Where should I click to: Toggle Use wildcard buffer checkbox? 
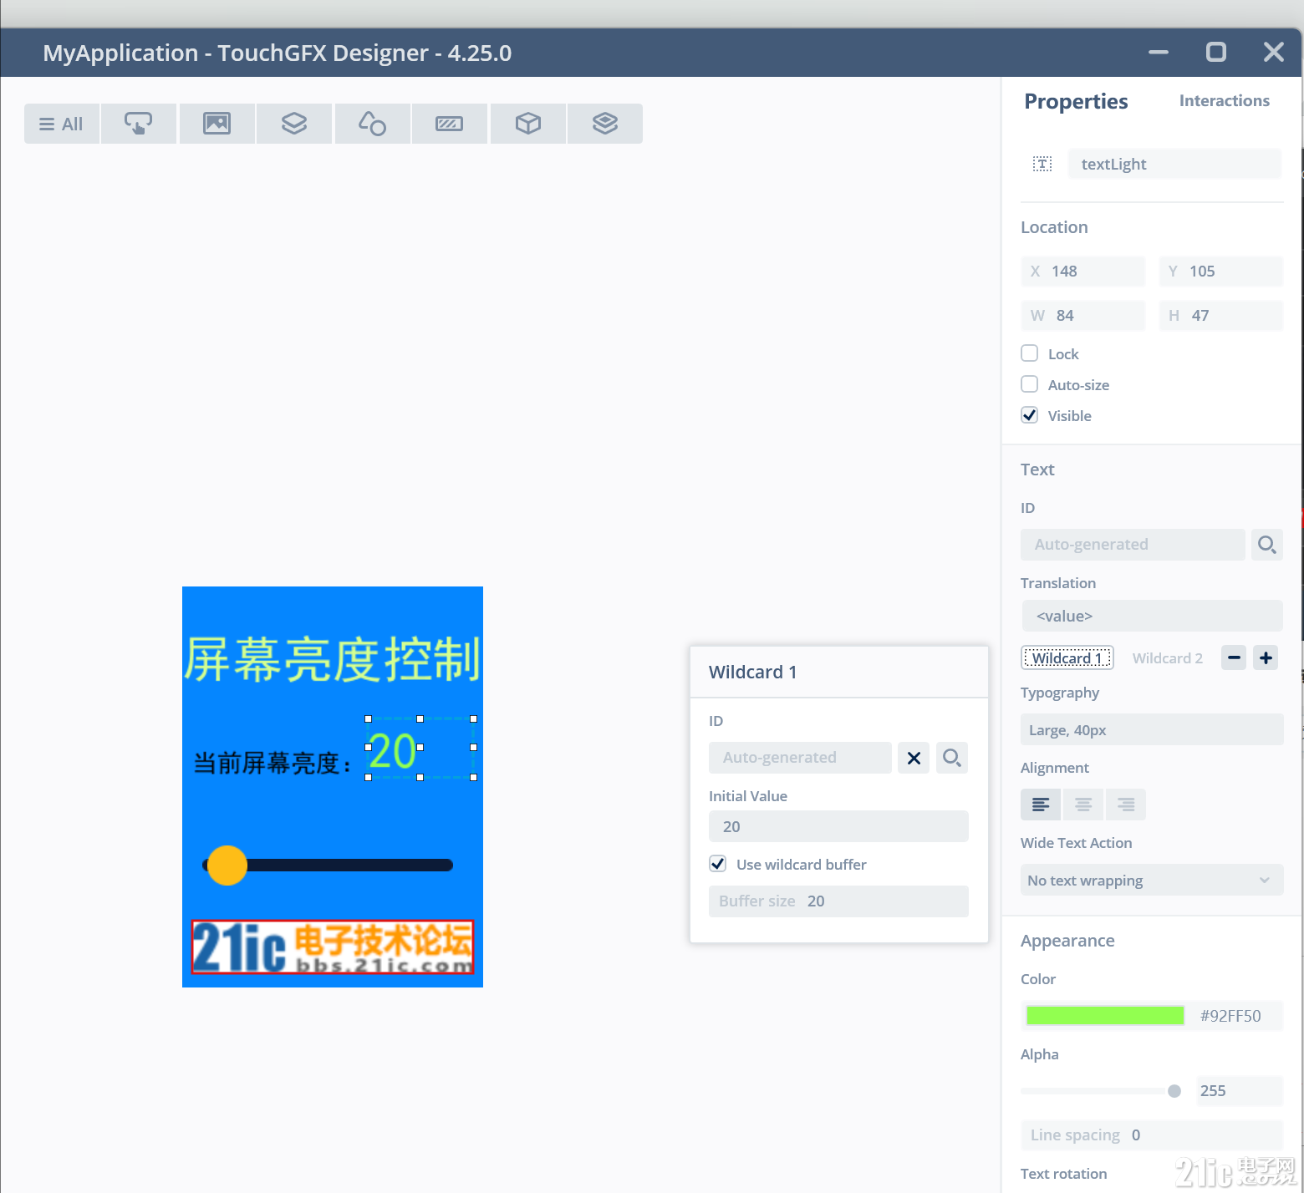coord(718,864)
